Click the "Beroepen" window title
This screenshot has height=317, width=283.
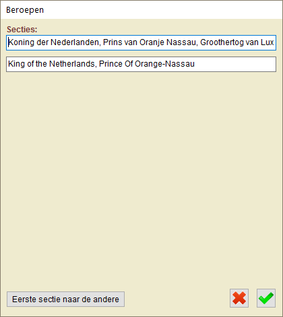pyautogui.click(x=25, y=10)
